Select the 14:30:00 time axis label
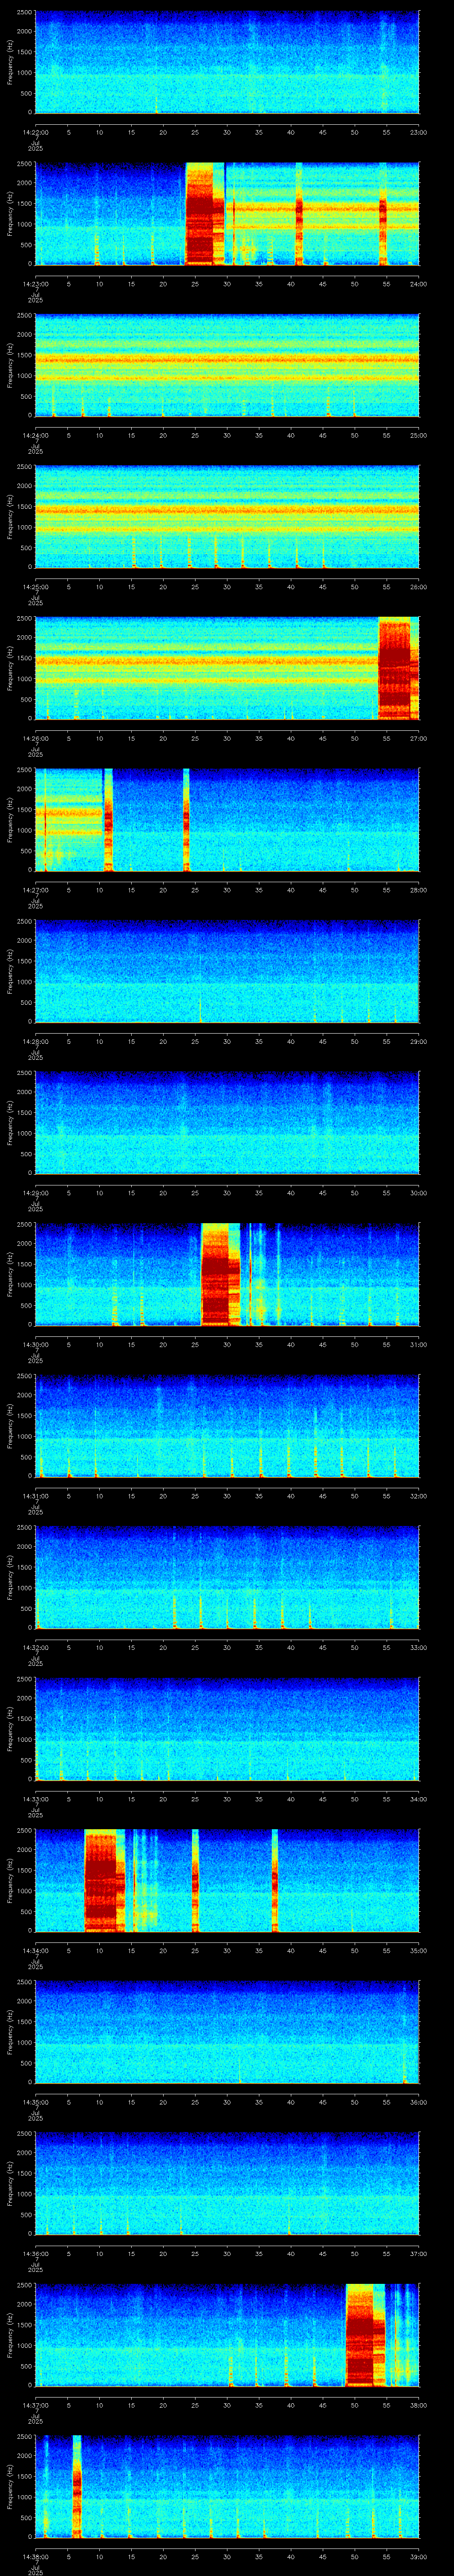Screen dimensions: 454x2576 pos(35,1344)
